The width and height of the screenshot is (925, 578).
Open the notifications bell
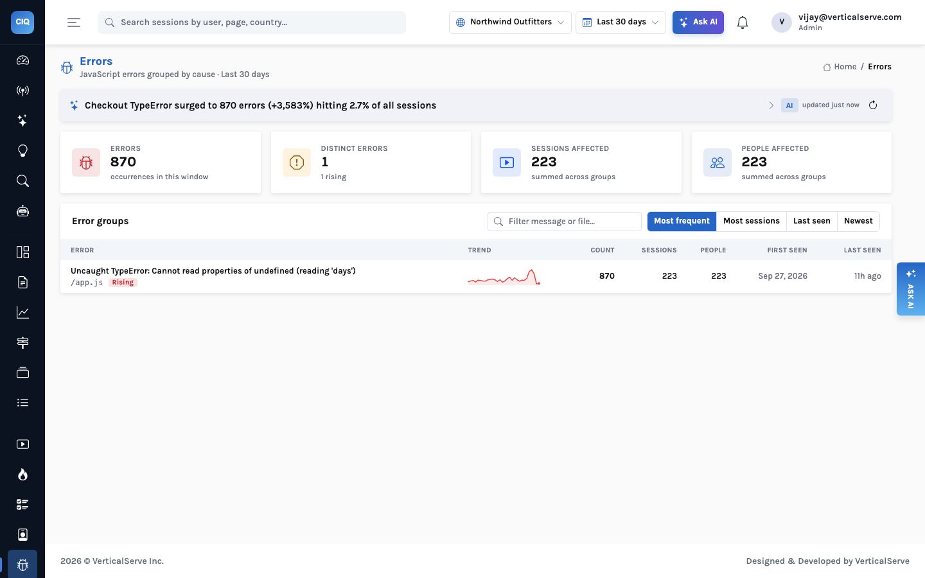pos(743,22)
